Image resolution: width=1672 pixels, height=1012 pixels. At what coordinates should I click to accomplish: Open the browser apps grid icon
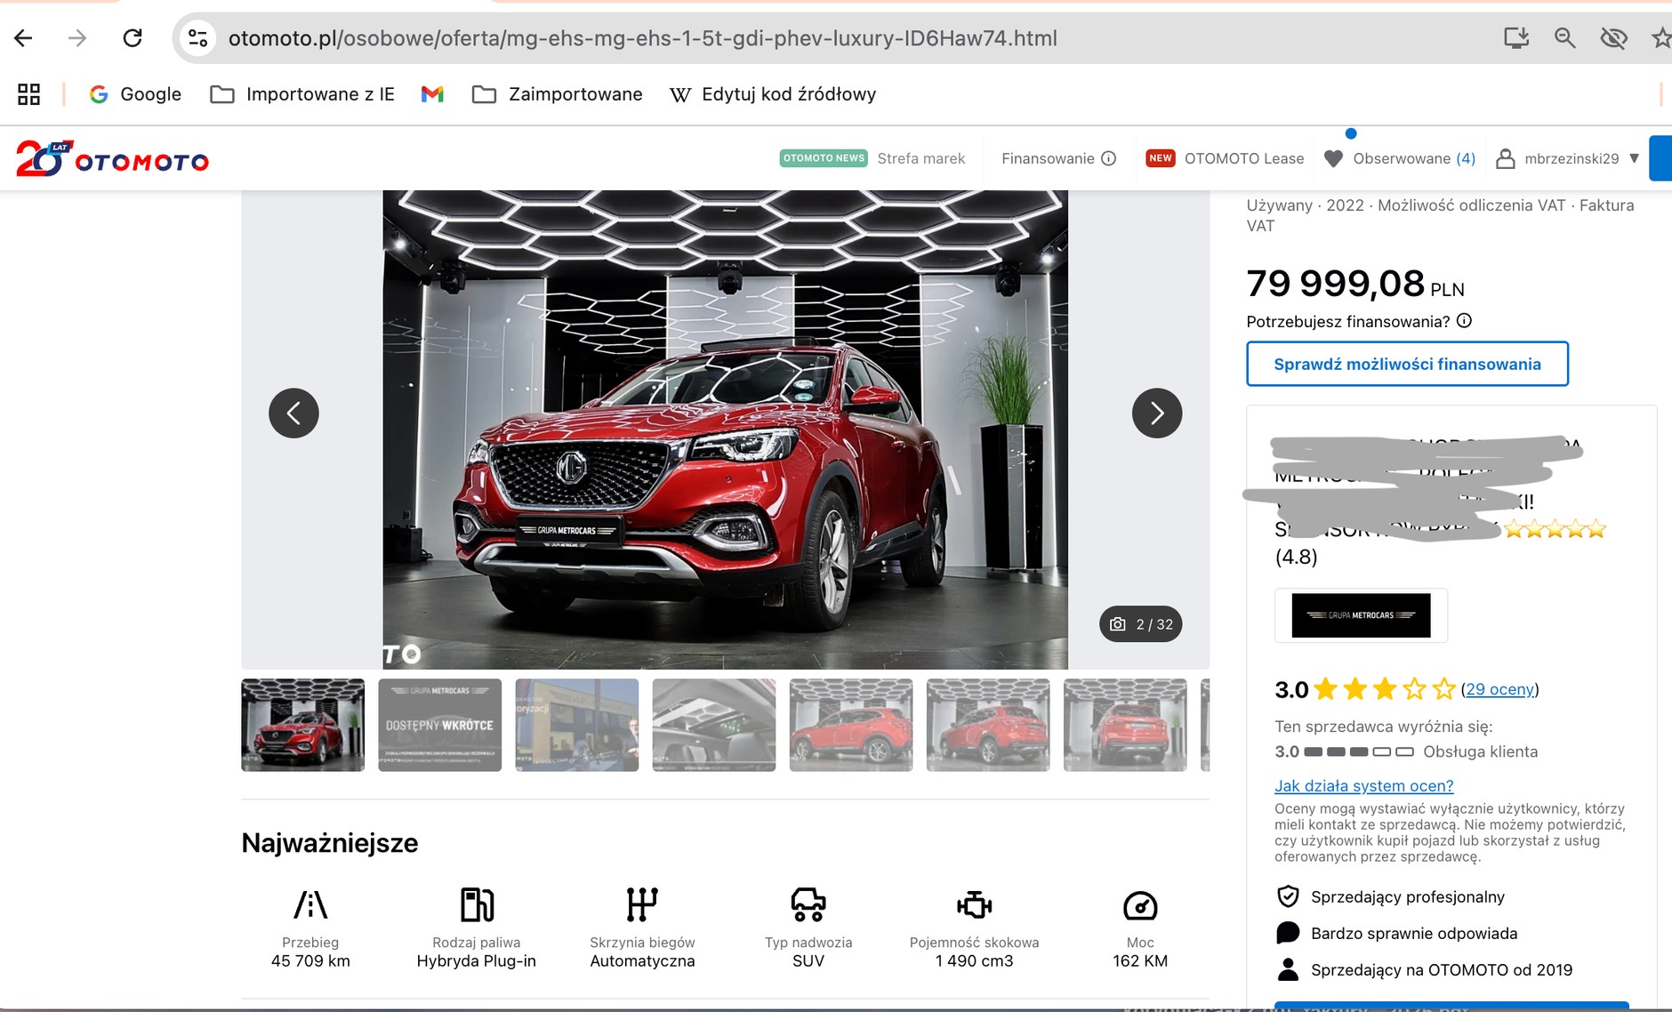[28, 94]
